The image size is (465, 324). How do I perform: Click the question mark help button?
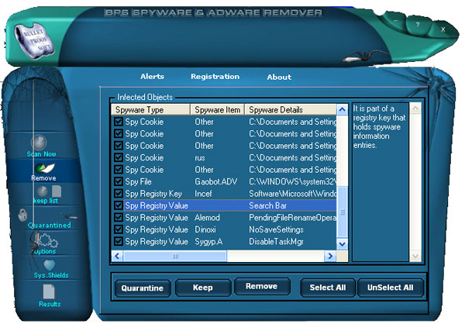coord(418,25)
